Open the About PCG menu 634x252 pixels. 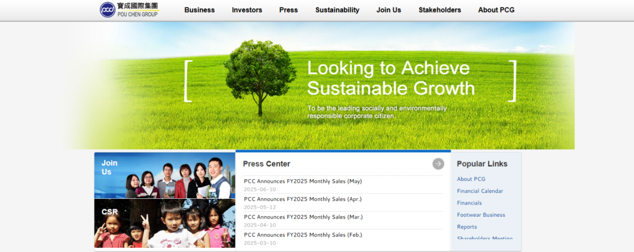point(496,10)
